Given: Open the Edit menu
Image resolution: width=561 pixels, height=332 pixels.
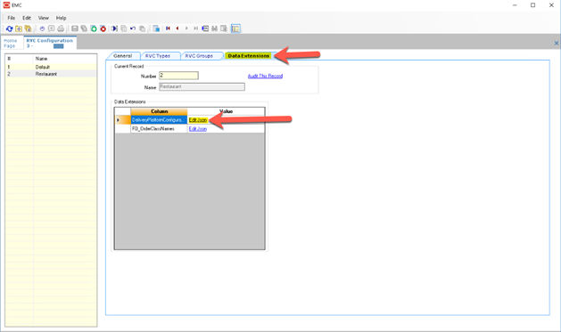Looking at the screenshot, I should (x=27, y=18).
